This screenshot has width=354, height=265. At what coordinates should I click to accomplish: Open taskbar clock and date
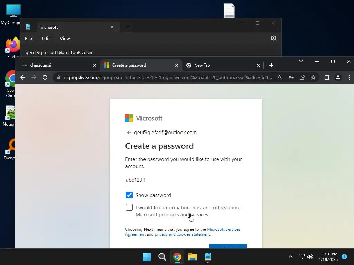[x=328, y=257]
